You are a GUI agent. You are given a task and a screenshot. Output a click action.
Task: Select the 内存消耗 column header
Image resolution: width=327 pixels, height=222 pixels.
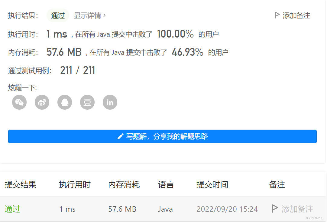coord(124,185)
